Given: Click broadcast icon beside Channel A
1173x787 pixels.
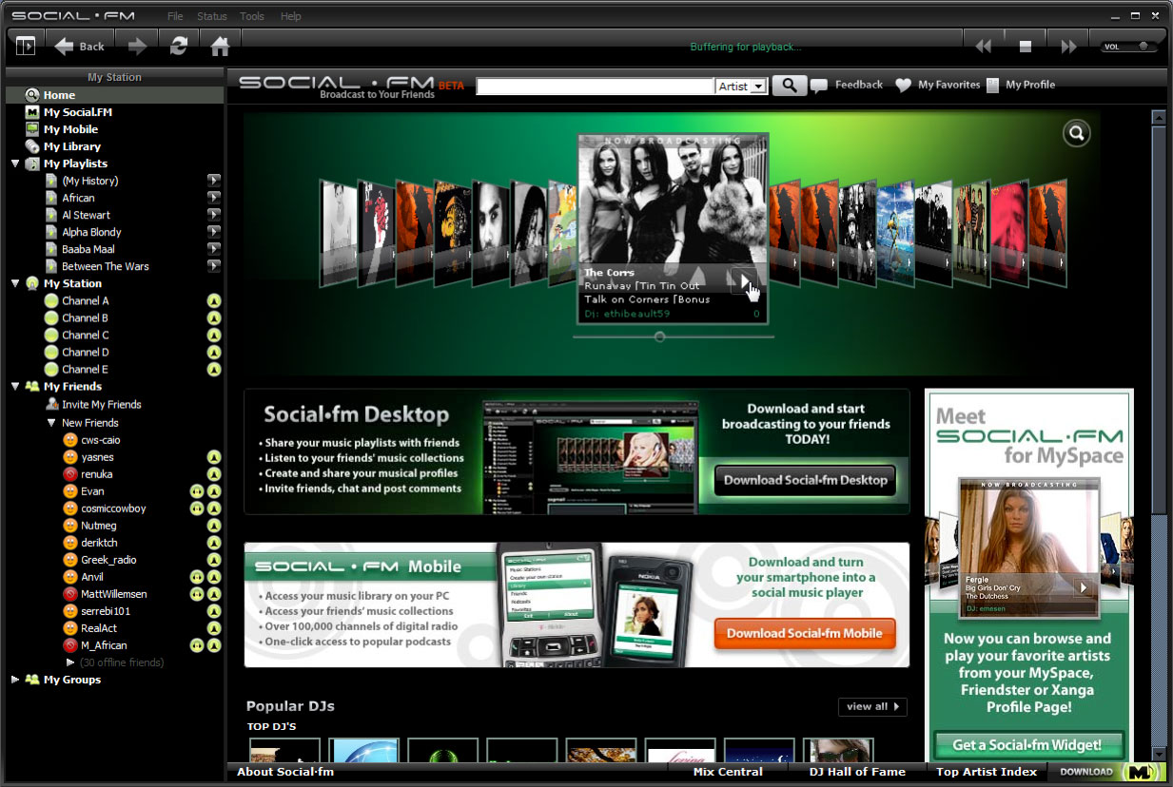Looking at the screenshot, I should pos(214,300).
